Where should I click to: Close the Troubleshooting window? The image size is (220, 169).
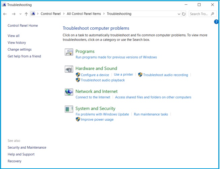click(213, 5)
